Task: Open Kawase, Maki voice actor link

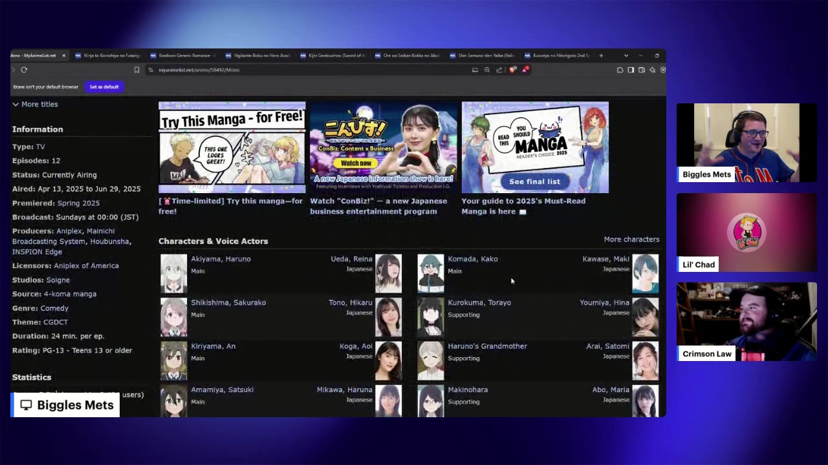Action: pyautogui.click(x=605, y=259)
